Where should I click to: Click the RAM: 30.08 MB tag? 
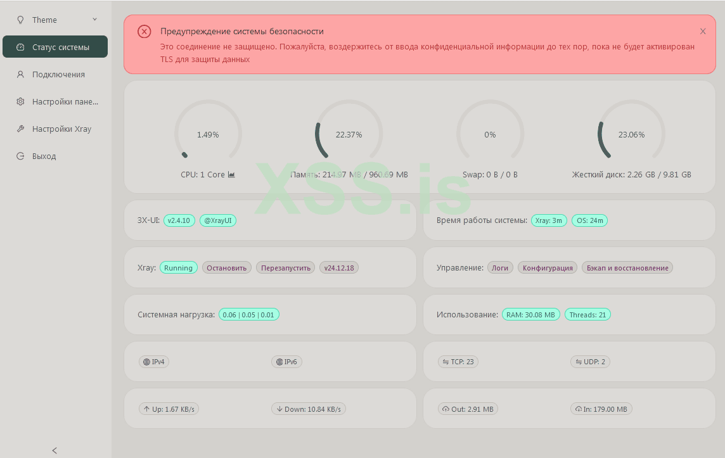tap(531, 315)
